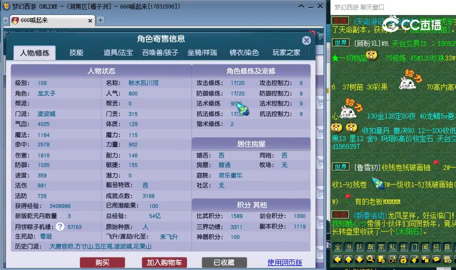Click the red 购买 button
This screenshot has width=456, height=270.
point(102,262)
